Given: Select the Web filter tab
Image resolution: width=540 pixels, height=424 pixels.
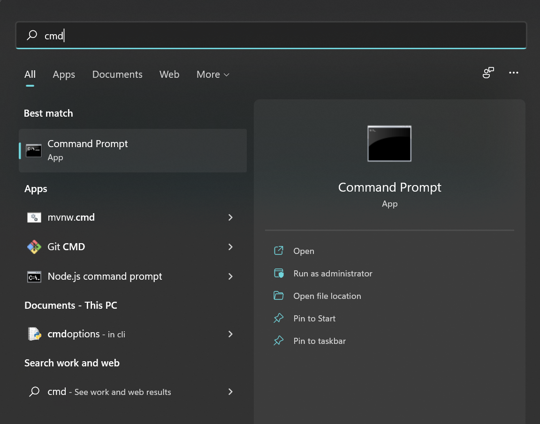Looking at the screenshot, I should point(169,74).
